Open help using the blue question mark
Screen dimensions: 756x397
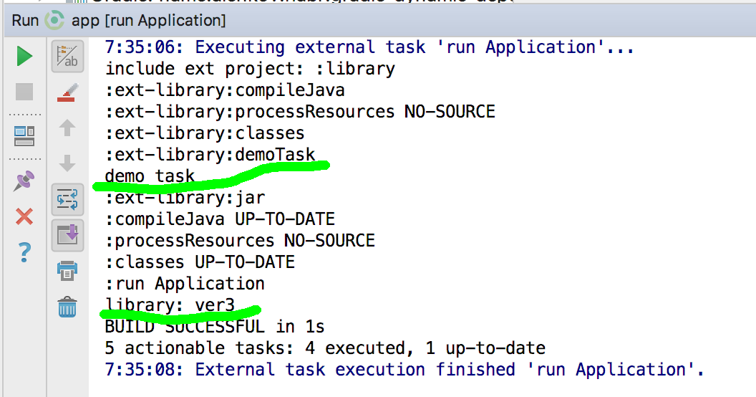24,252
